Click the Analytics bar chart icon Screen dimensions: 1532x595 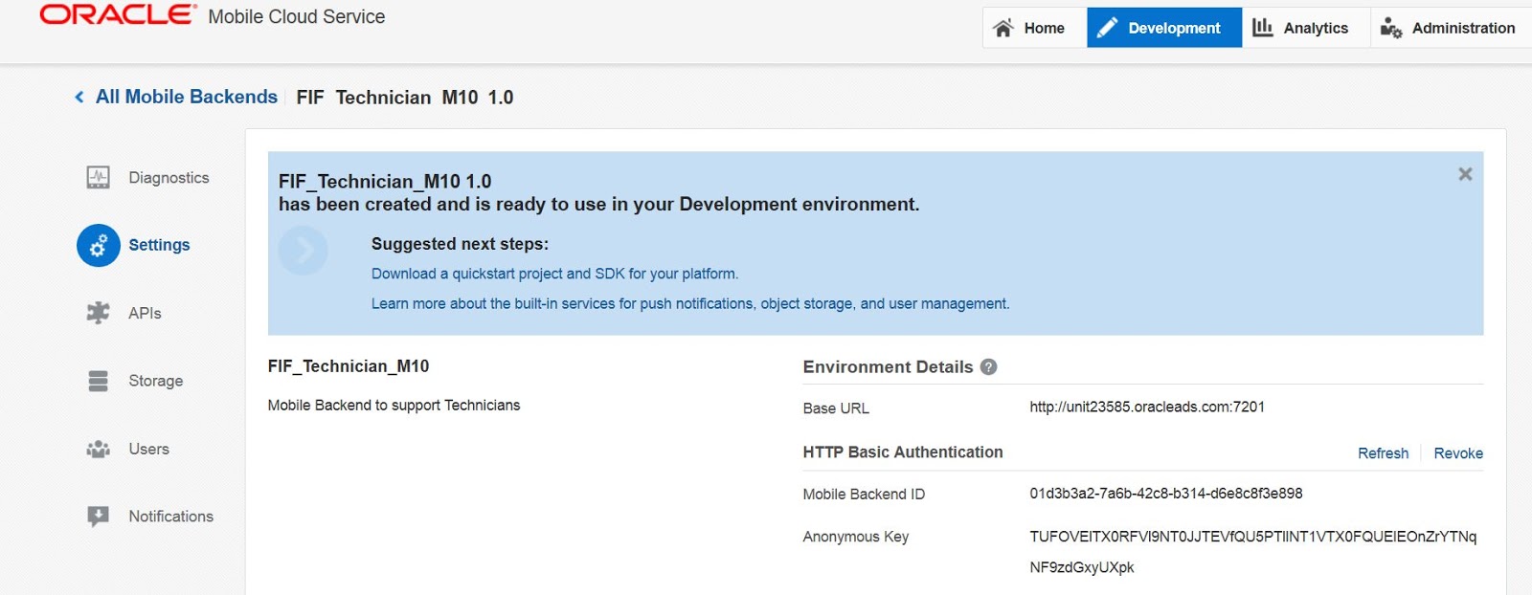1263,28
